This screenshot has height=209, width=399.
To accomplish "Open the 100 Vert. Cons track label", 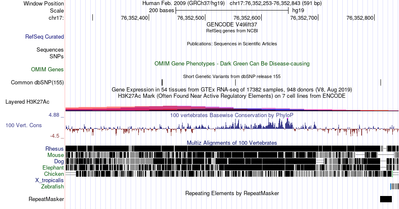I will 24,125.
